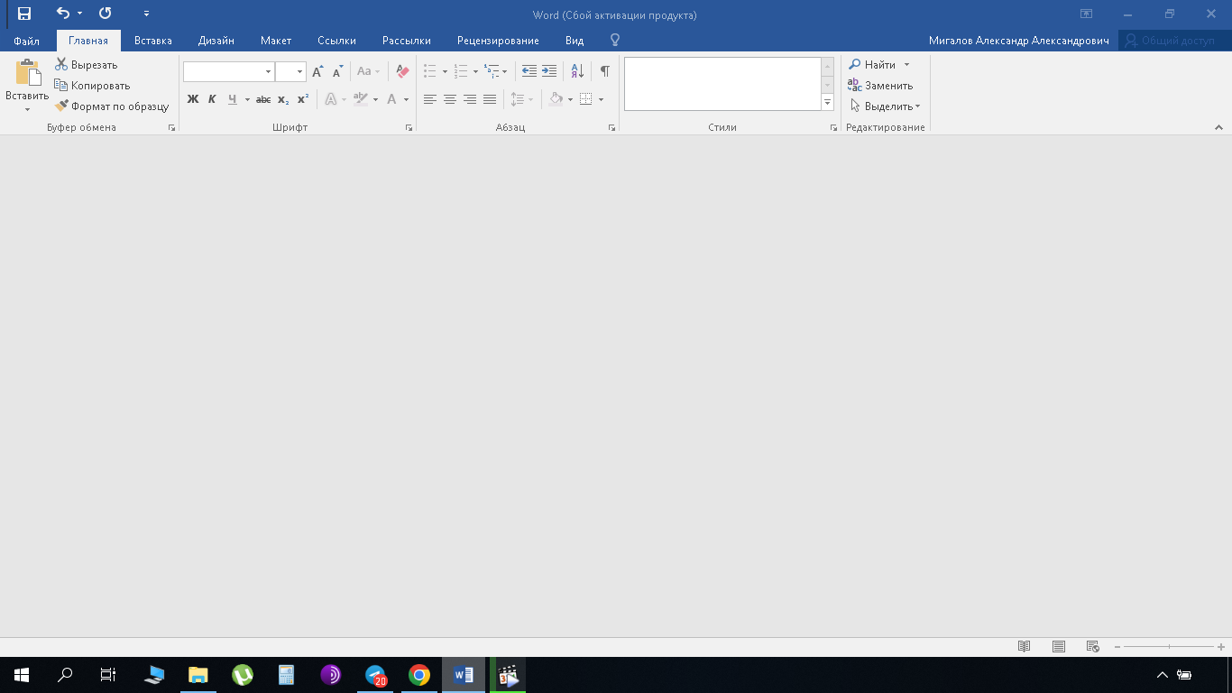The height and width of the screenshot is (693, 1232).
Task: Click the Заменить (Replace) button
Action: click(x=880, y=86)
